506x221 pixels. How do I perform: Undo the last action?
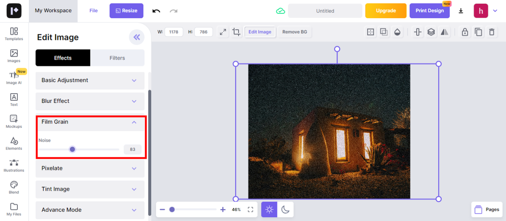(x=156, y=11)
